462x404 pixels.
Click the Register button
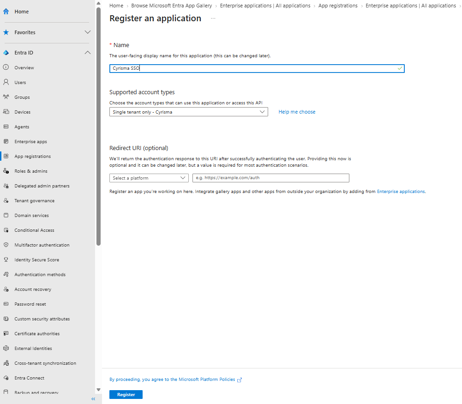point(126,395)
